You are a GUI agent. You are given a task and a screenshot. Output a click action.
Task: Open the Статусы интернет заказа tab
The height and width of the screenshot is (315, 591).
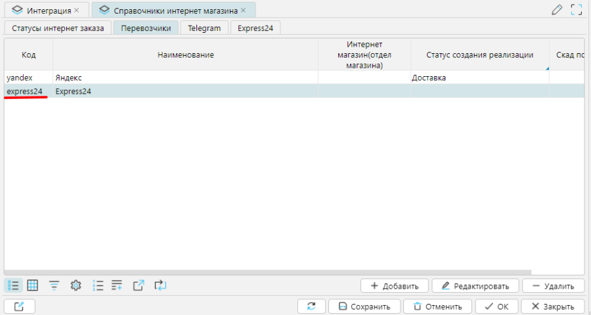click(58, 28)
